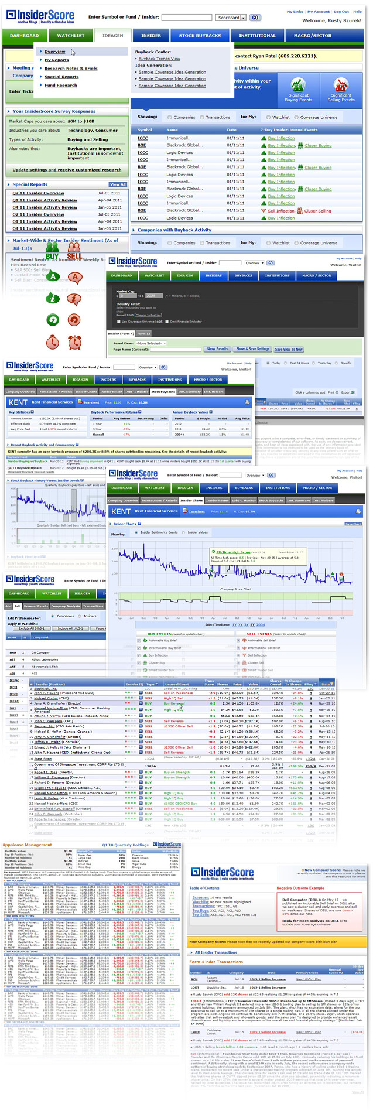Screen dimensions: 373x1114
Task: Open Update settings and receive customized research link
Action: coord(67,170)
